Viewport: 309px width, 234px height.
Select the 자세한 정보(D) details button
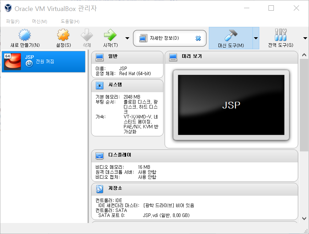coord(169,38)
